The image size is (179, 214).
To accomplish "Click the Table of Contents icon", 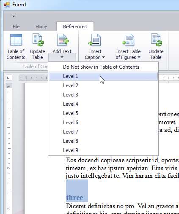I will [16, 40].
